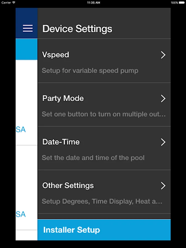The width and height of the screenshot is (186, 248).
Task: Tap "Setup Degrees, Time Display" description text
Action: tap(102, 201)
